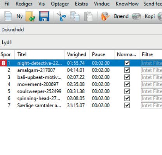Copy tracks with the duplicate pages icon
This screenshot has height=155, width=162.
tap(75, 16)
